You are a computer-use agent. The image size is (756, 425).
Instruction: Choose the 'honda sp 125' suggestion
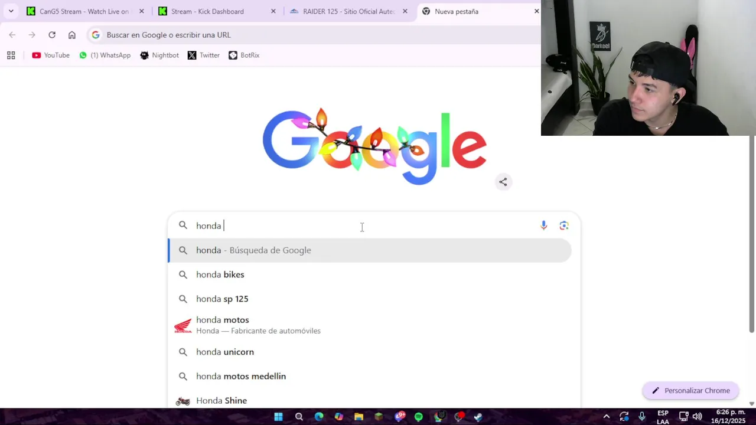click(x=370, y=299)
